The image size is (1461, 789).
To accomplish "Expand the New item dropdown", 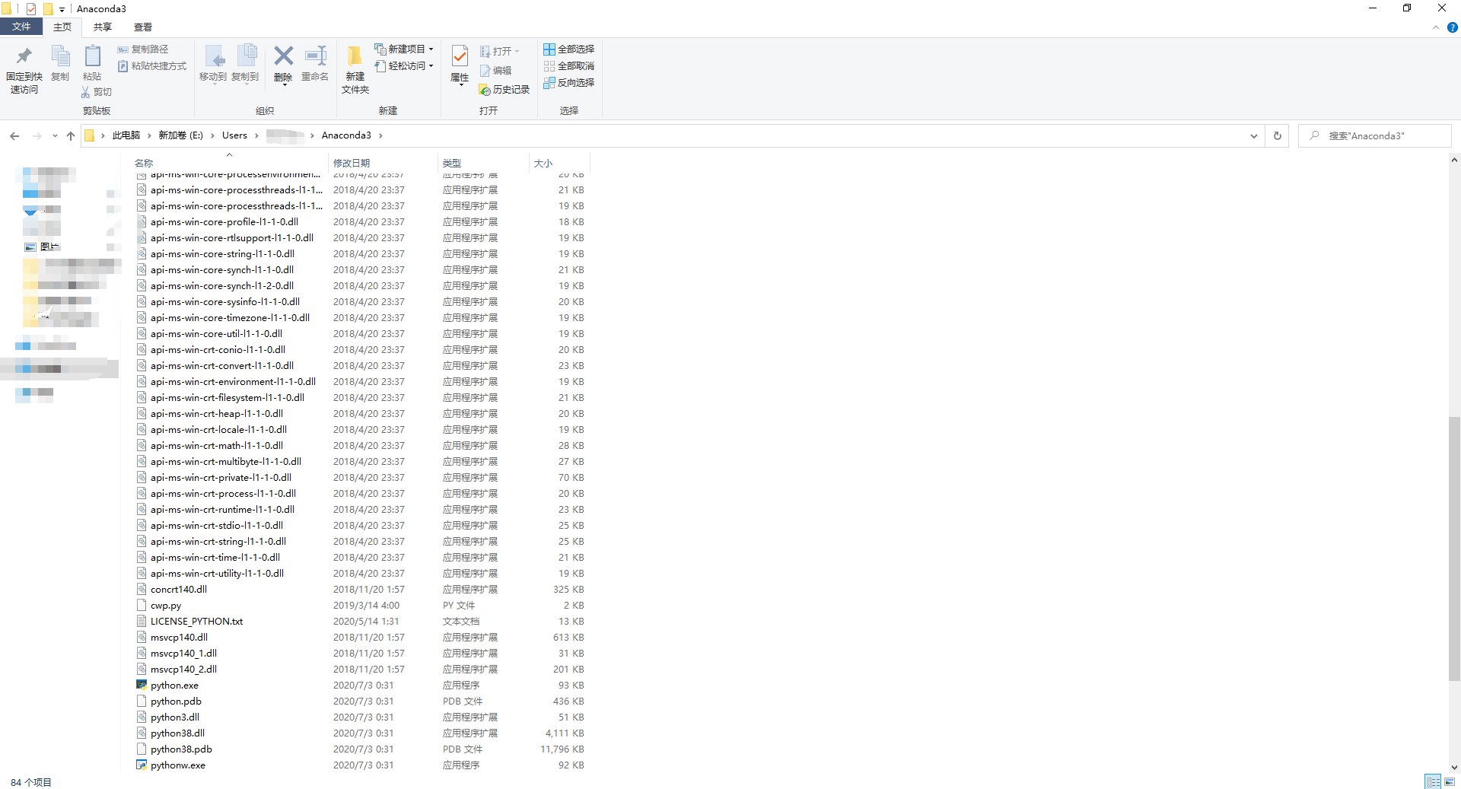I will point(431,49).
